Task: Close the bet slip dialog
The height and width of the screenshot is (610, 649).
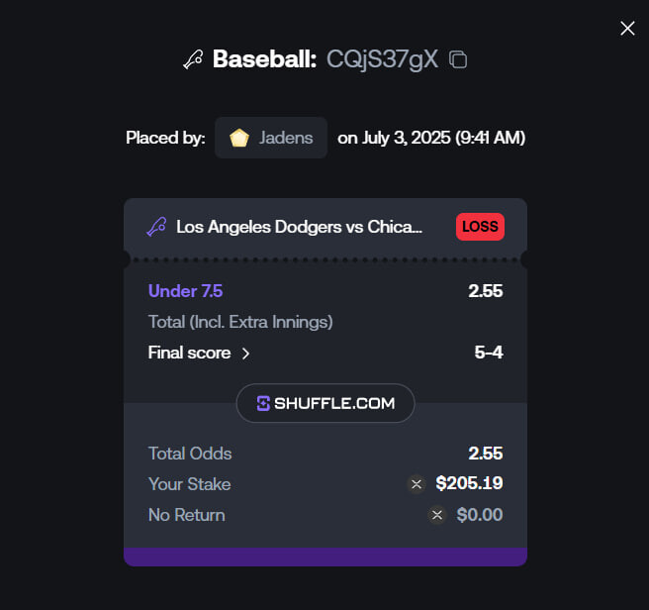Action: (627, 28)
